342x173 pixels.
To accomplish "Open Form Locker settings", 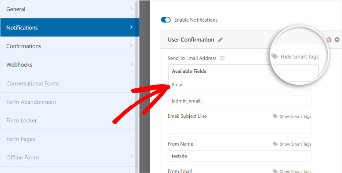I will [70, 120].
